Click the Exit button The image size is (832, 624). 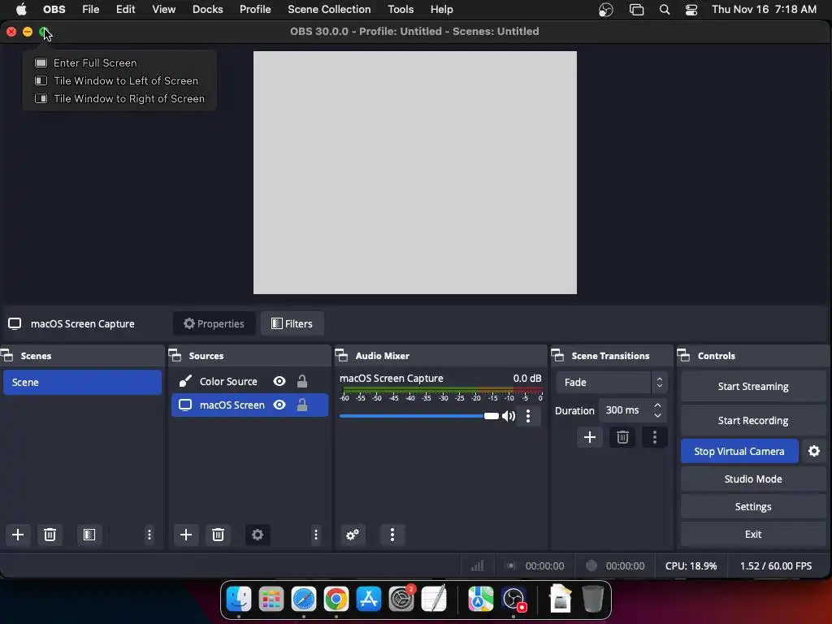click(753, 534)
